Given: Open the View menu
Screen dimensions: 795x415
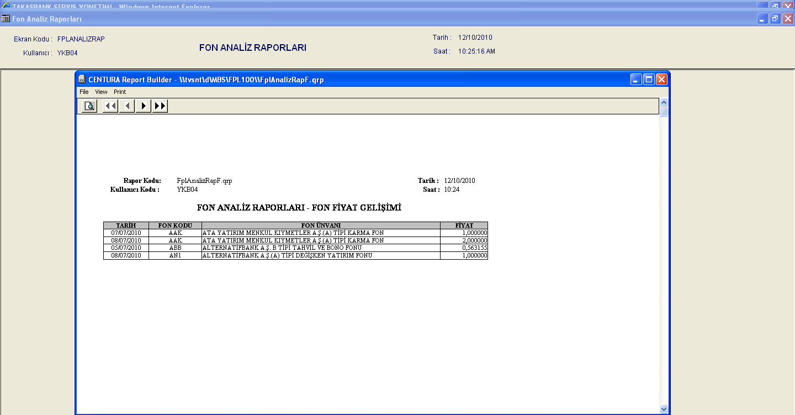Looking at the screenshot, I should (x=101, y=92).
